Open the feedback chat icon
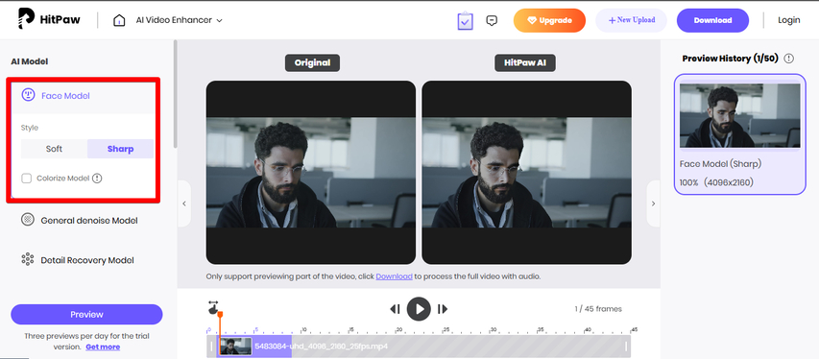Viewport: 819px width, 359px height. [492, 20]
